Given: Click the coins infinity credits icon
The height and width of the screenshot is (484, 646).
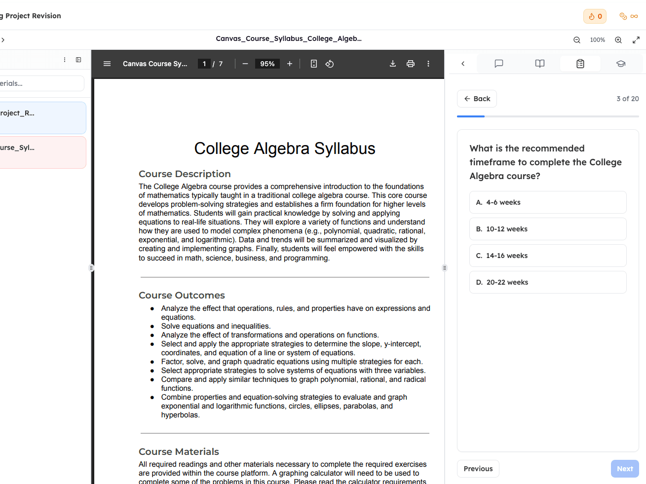Looking at the screenshot, I should [x=629, y=16].
